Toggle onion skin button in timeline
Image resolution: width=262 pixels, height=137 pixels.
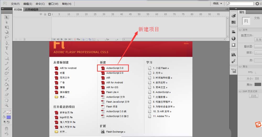pos(83,39)
